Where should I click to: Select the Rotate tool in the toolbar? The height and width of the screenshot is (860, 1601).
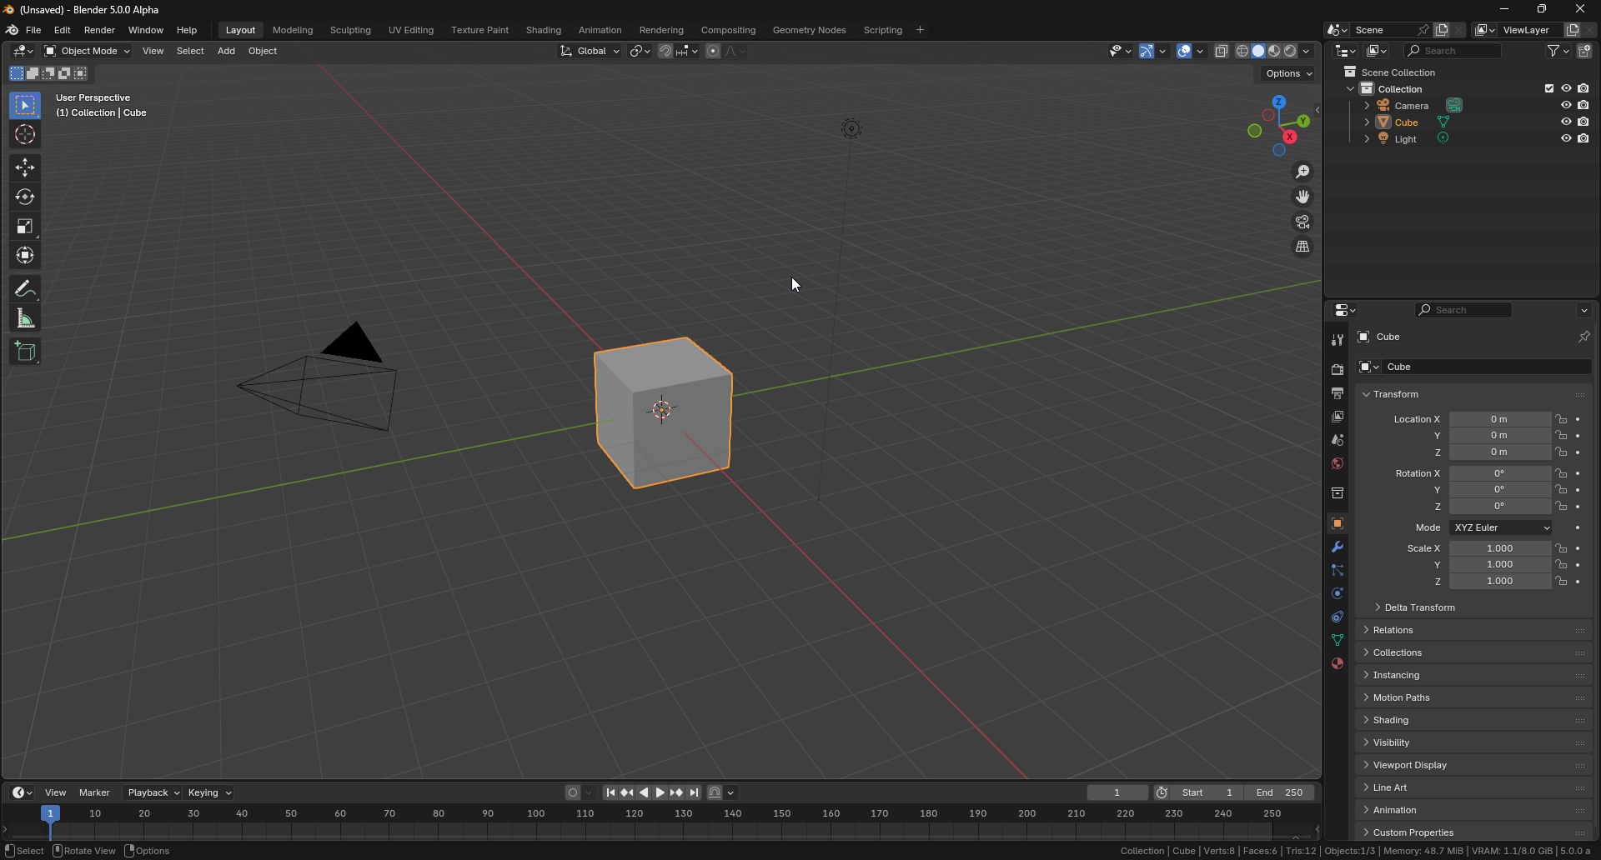(25, 197)
